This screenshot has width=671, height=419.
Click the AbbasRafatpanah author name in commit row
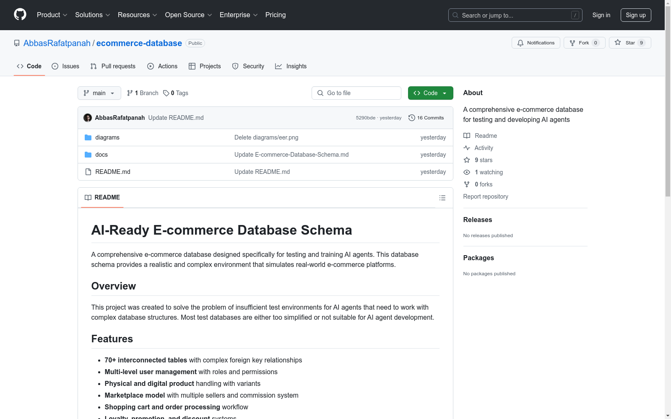(x=120, y=118)
